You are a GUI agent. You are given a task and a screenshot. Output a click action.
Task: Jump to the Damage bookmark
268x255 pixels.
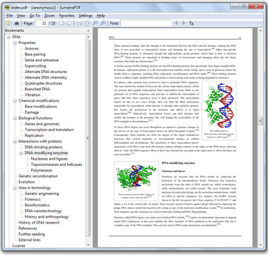pyautogui.click(x=32, y=112)
